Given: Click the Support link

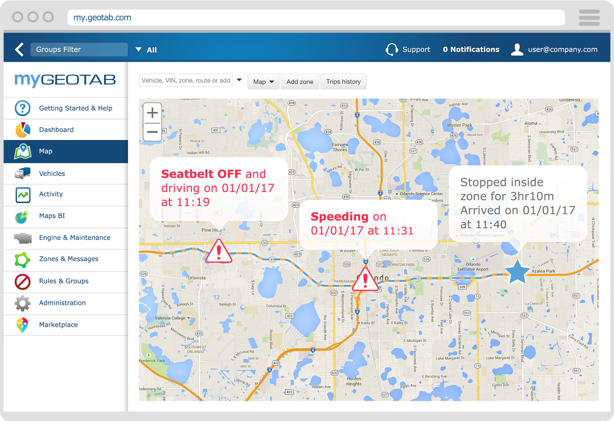Looking at the screenshot, I should coord(416,49).
